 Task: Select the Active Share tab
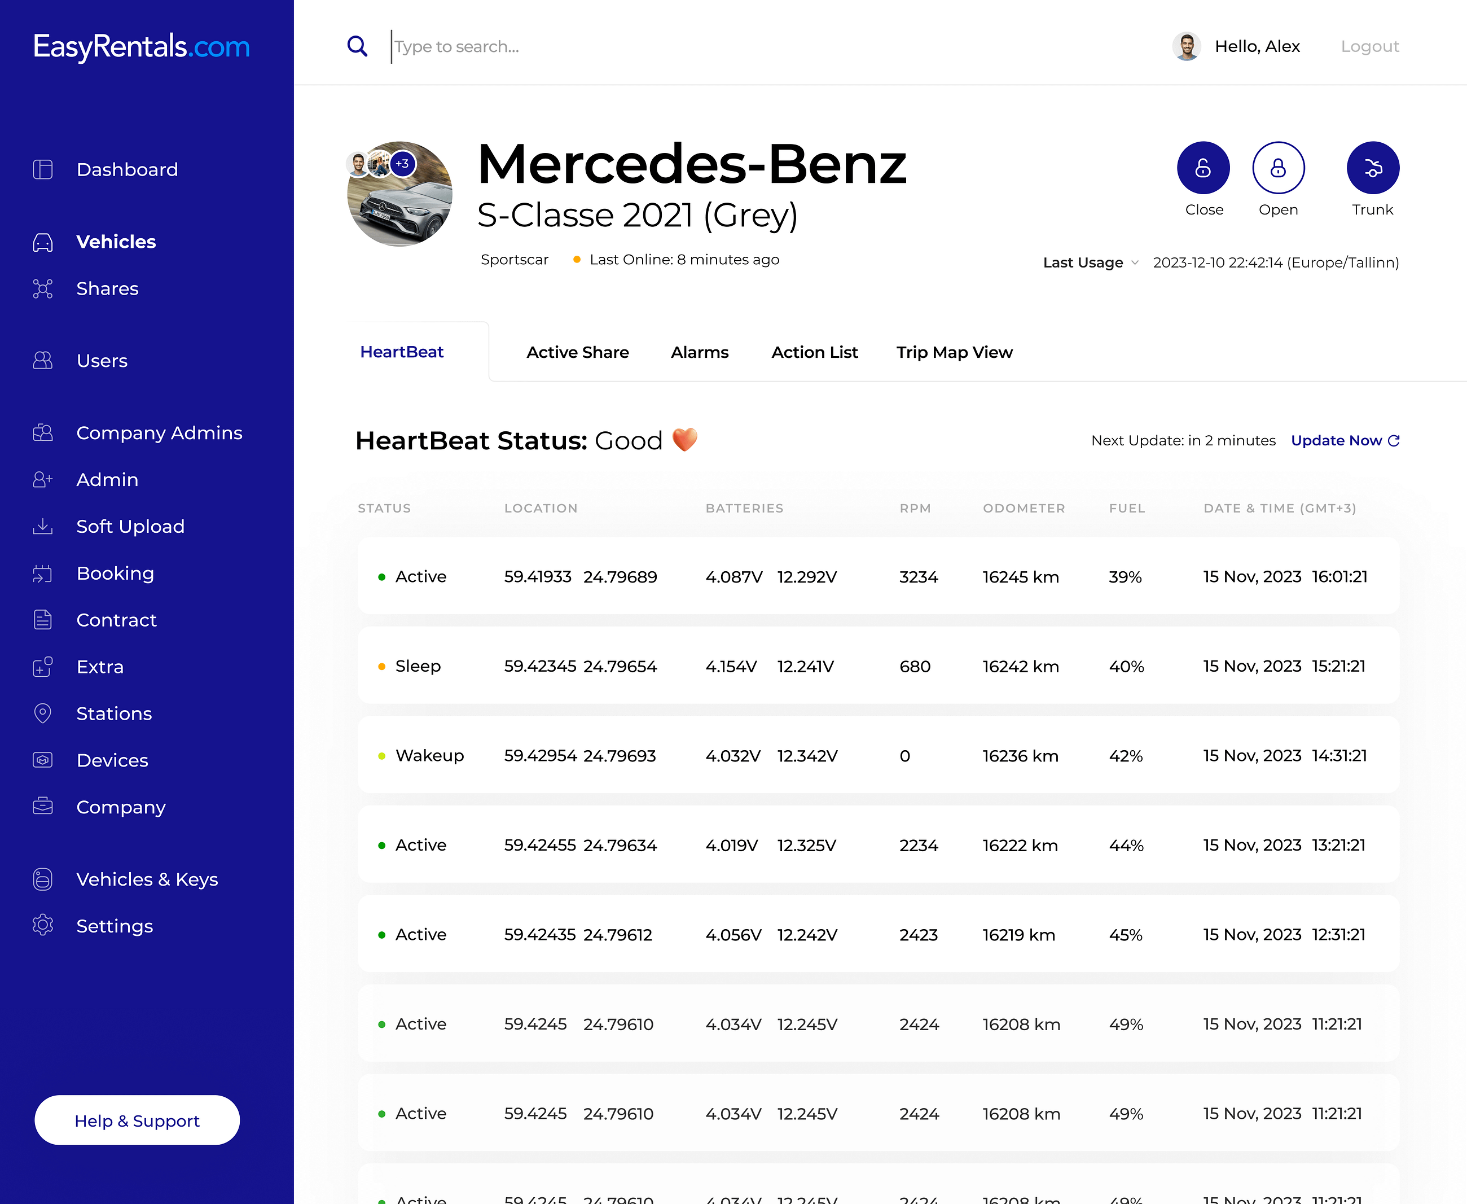[578, 352]
